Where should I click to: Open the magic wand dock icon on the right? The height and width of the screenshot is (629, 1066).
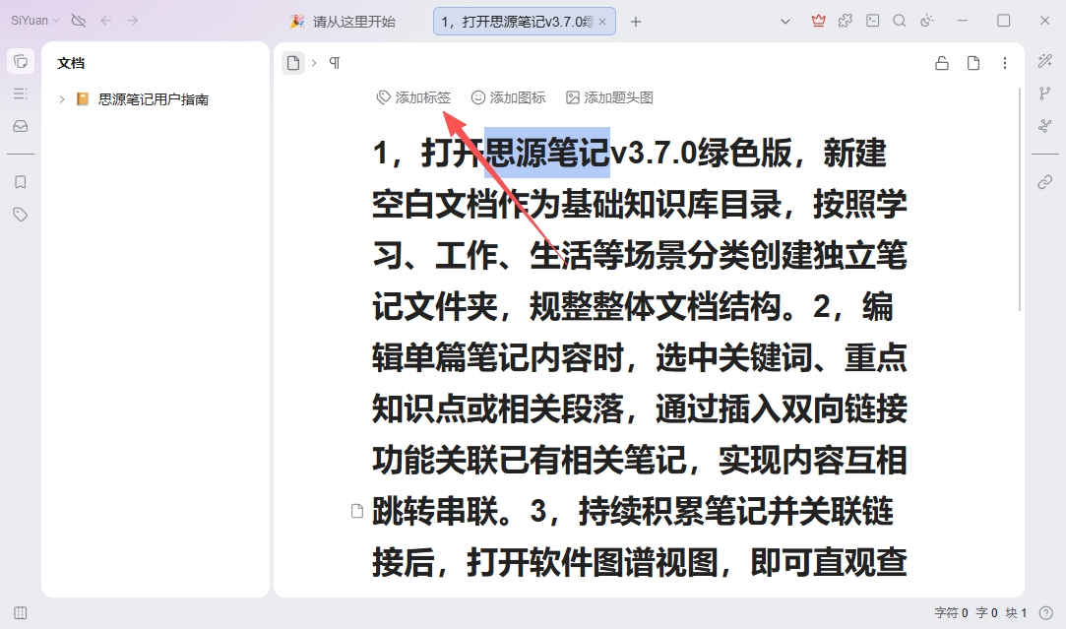coord(1045,61)
